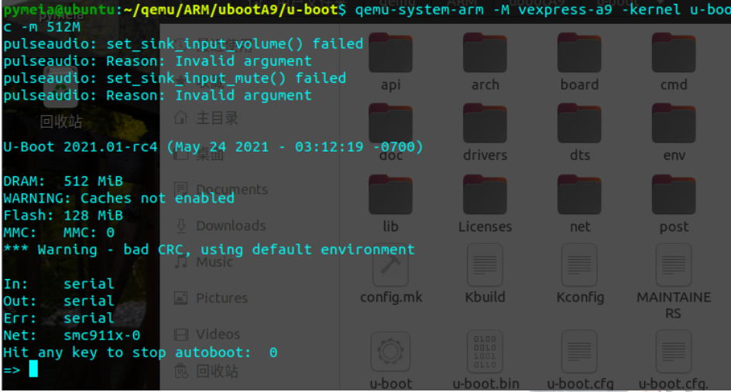Open the dts folder icon
Image resolution: width=731 pixels, height=392 pixels.
pos(579,124)
